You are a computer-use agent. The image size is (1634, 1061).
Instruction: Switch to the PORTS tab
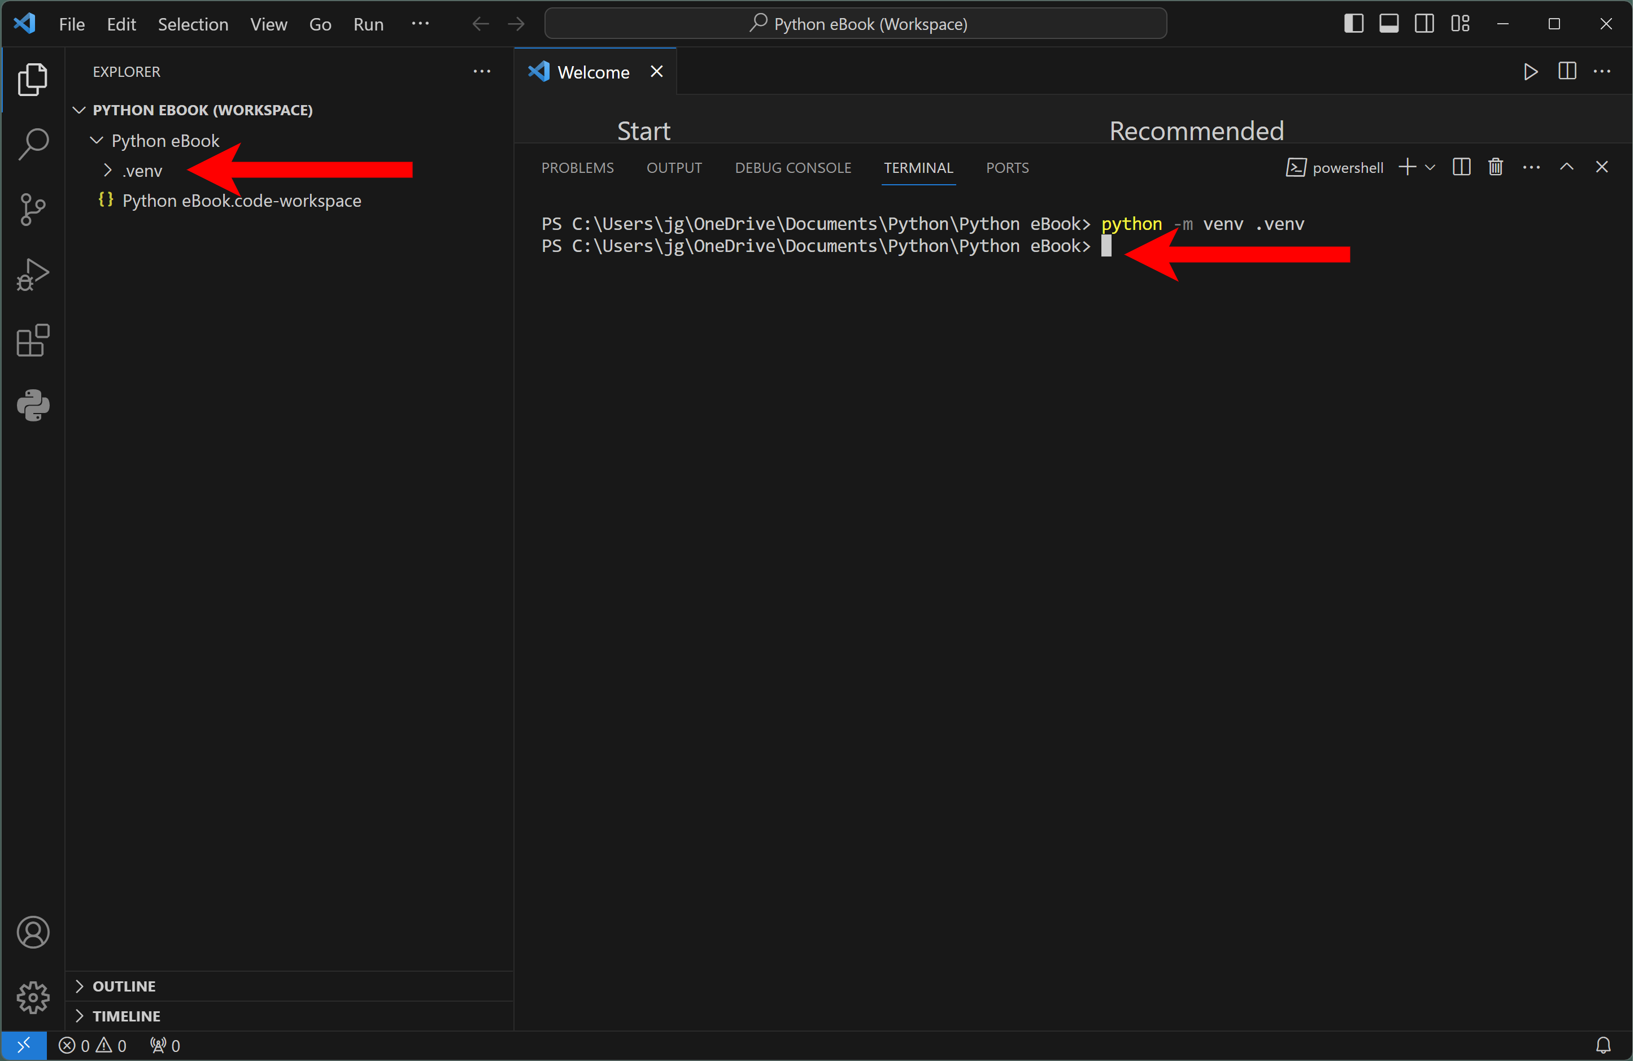(1007, 168)
